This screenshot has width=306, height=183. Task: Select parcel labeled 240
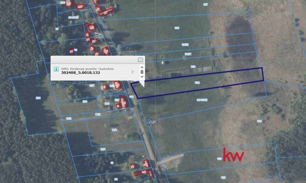coord(107,104)
